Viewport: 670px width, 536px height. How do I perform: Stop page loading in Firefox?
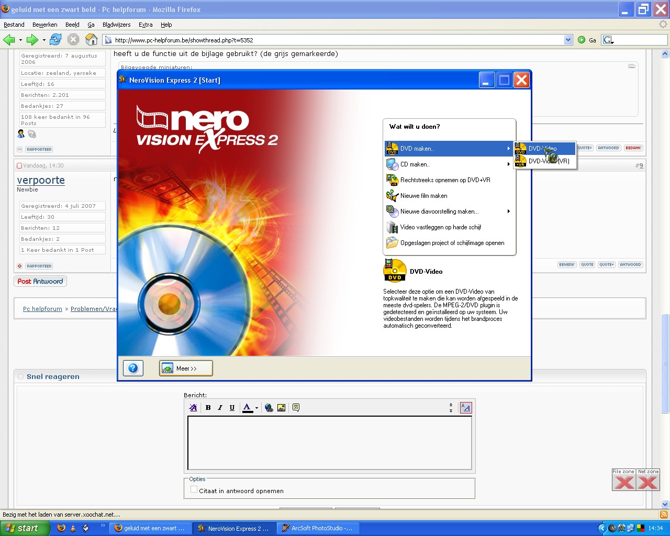(x=73, y=40)
